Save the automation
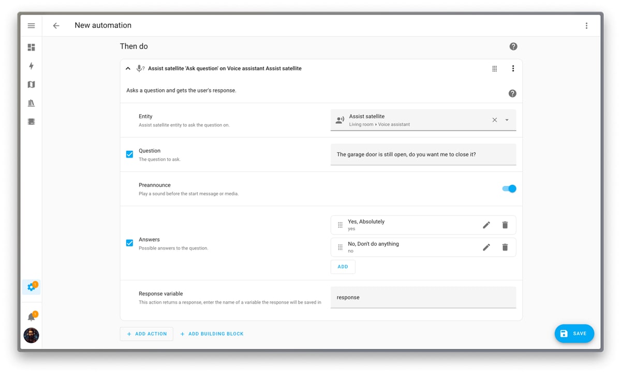 (574, 334)
